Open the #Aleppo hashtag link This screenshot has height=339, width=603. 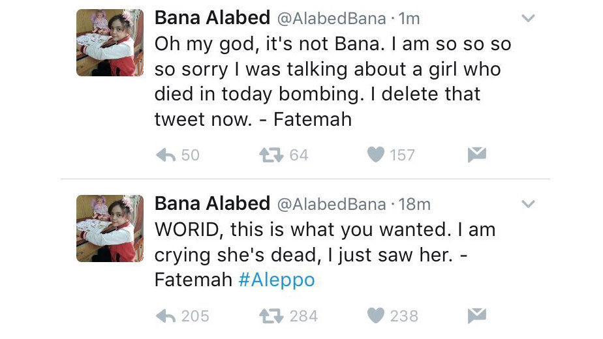(277, 280)
